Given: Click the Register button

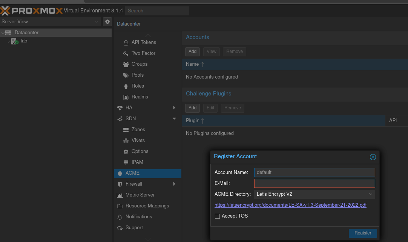Looking at the screenshot, I should [x=363, y=233].
